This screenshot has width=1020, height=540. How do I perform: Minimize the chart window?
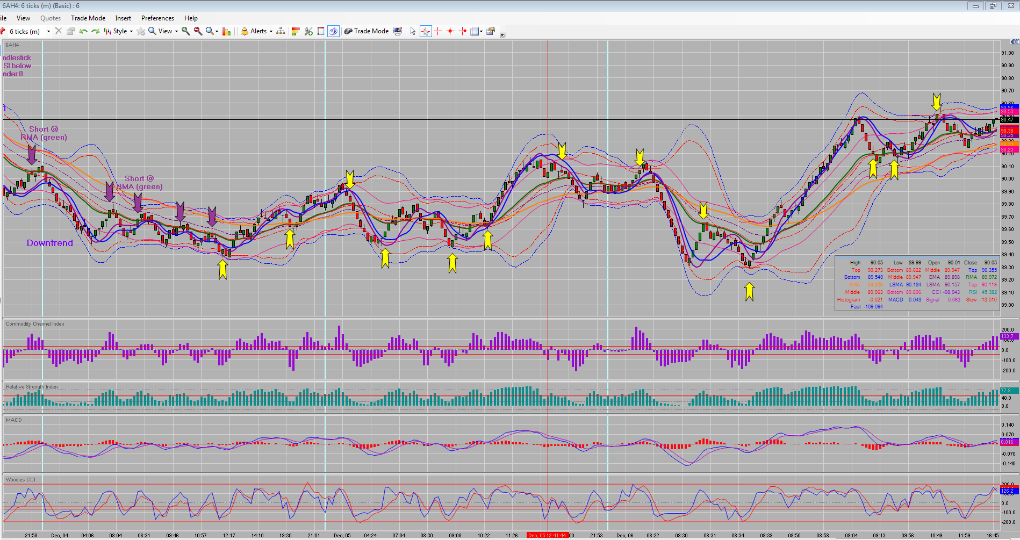click(x=975, y=6)
